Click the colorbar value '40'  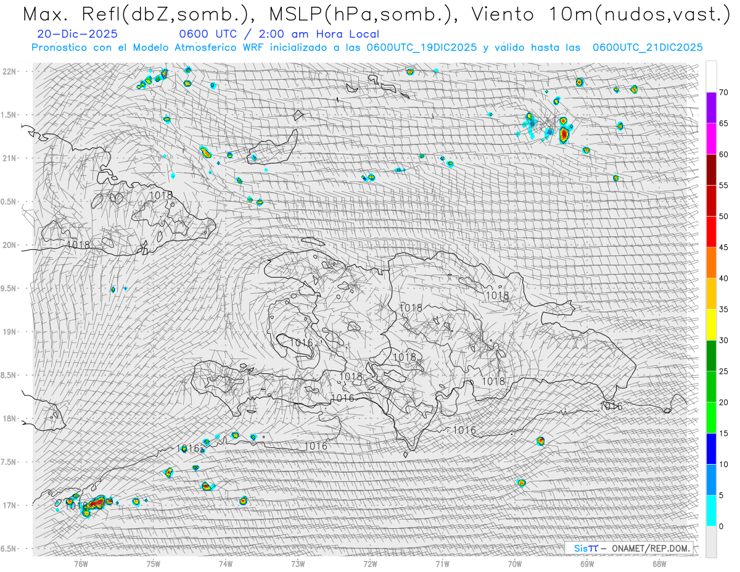point(723,278)
